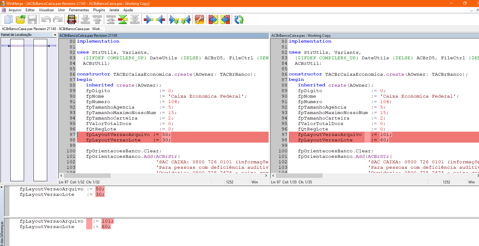Click the Copy Left blue arrow icon
This screenshot has height=246, width=479.
[x=160, y=20]
